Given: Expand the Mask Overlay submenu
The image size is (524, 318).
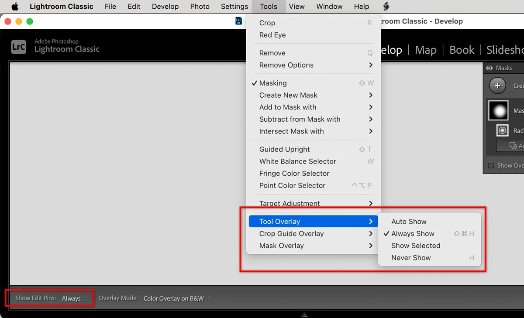Looking at the screenshot, I should [314, 246].
